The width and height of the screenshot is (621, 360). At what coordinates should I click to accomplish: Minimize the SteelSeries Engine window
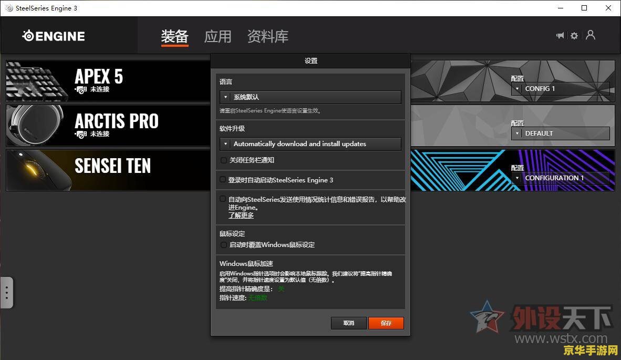(561, 8)
